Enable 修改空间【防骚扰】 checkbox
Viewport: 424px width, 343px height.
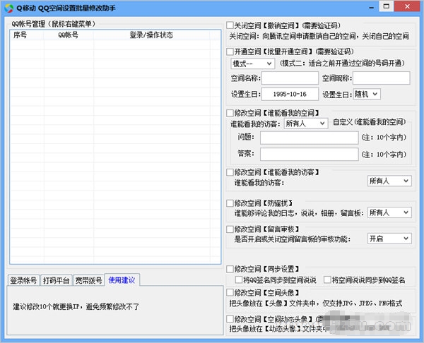coord(230,203)
